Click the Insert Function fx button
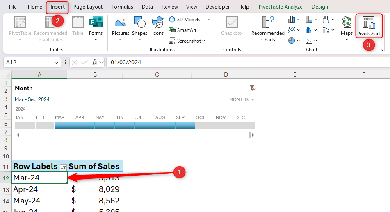390x212 pixels. coord(95,62)
